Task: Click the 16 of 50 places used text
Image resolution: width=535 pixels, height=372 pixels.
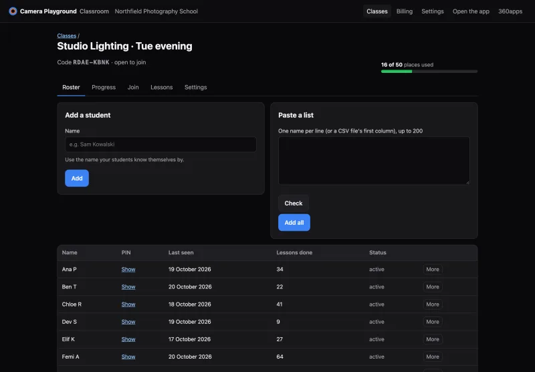Action: 407,64
